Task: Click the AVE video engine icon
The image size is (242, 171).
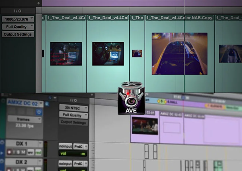Action: [131, 98]
